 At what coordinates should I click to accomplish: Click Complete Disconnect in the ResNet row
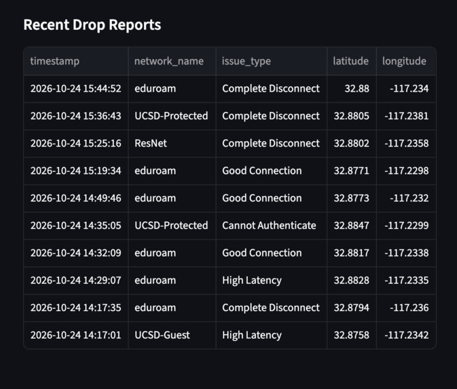pyautogui.click(x=272, y=143)
